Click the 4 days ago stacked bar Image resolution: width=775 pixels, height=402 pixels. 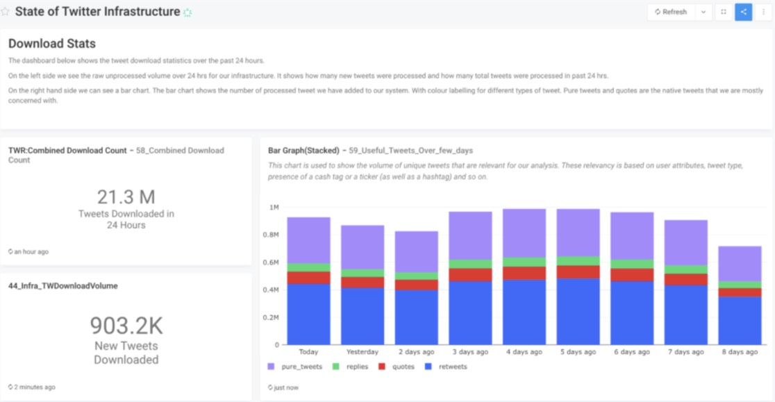click(524, 276)
